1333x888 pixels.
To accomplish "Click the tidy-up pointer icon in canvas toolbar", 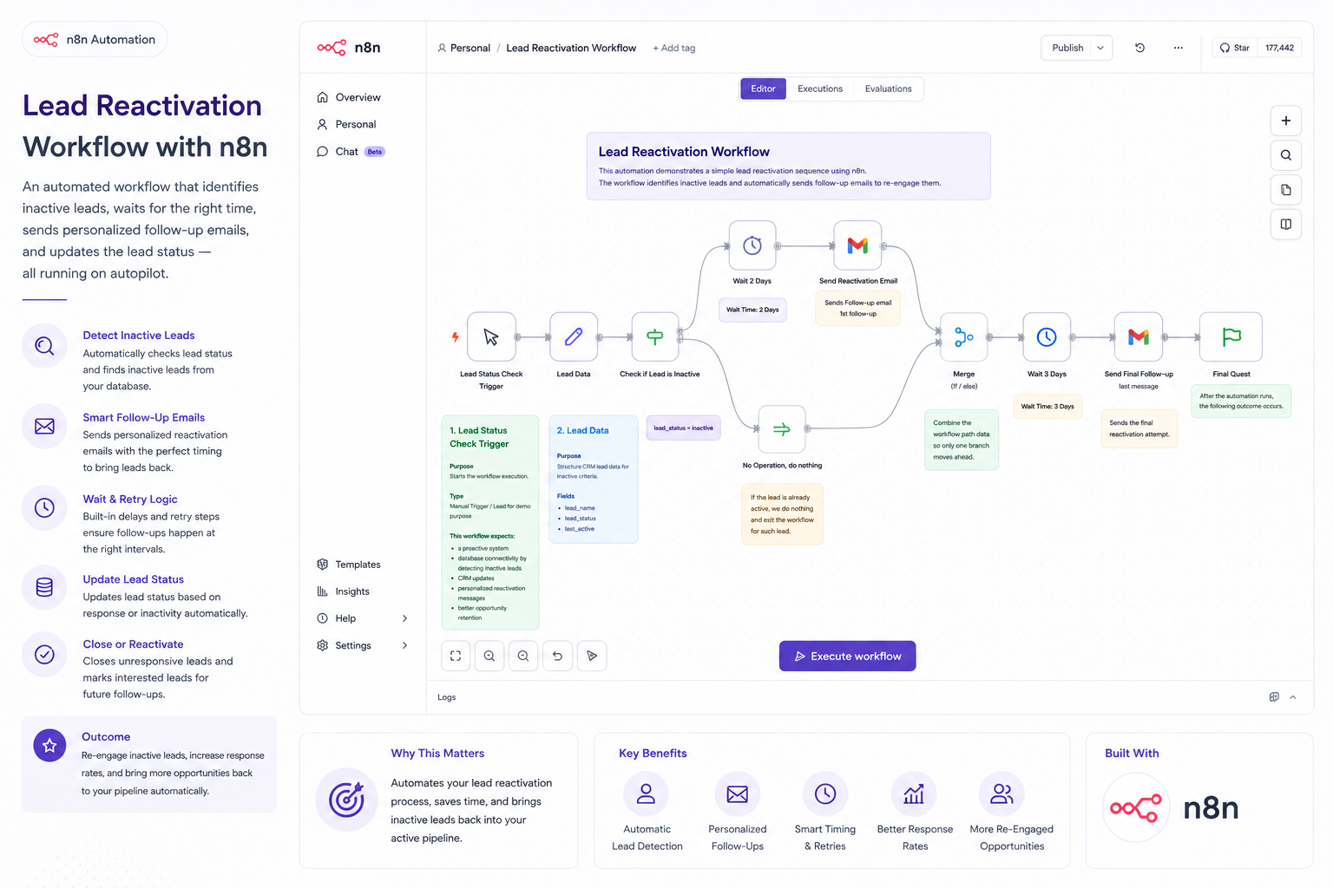I will point(592,656).
